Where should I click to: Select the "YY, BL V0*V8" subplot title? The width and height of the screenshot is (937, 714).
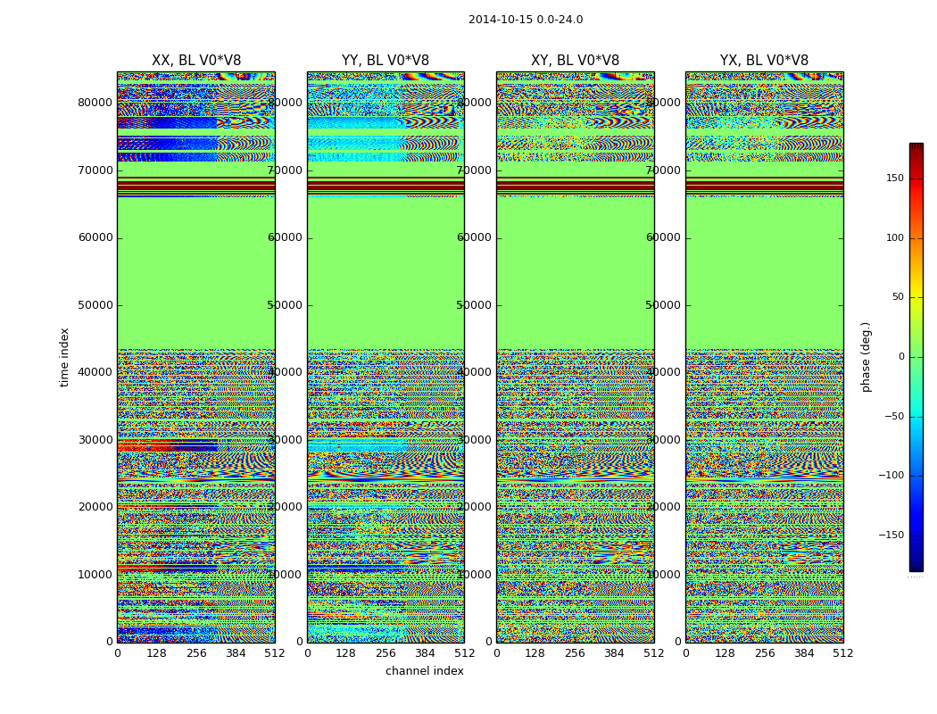[386, 61]
